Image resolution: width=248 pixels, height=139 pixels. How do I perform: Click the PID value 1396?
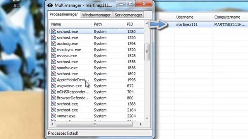coord(131,44)
